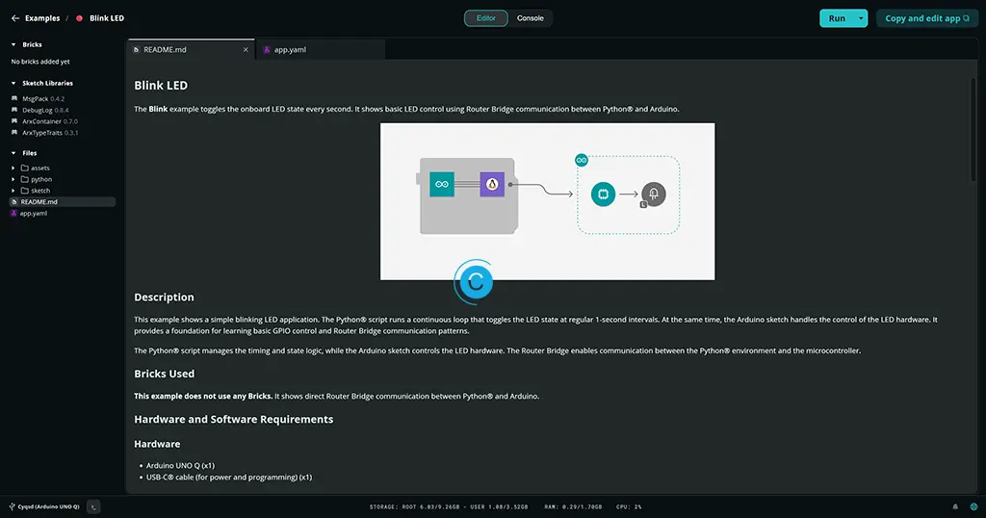The width and height of the screenshot is (986, 518).
Task: Switch to the Editor view
Action: click(x=486, y=18)
